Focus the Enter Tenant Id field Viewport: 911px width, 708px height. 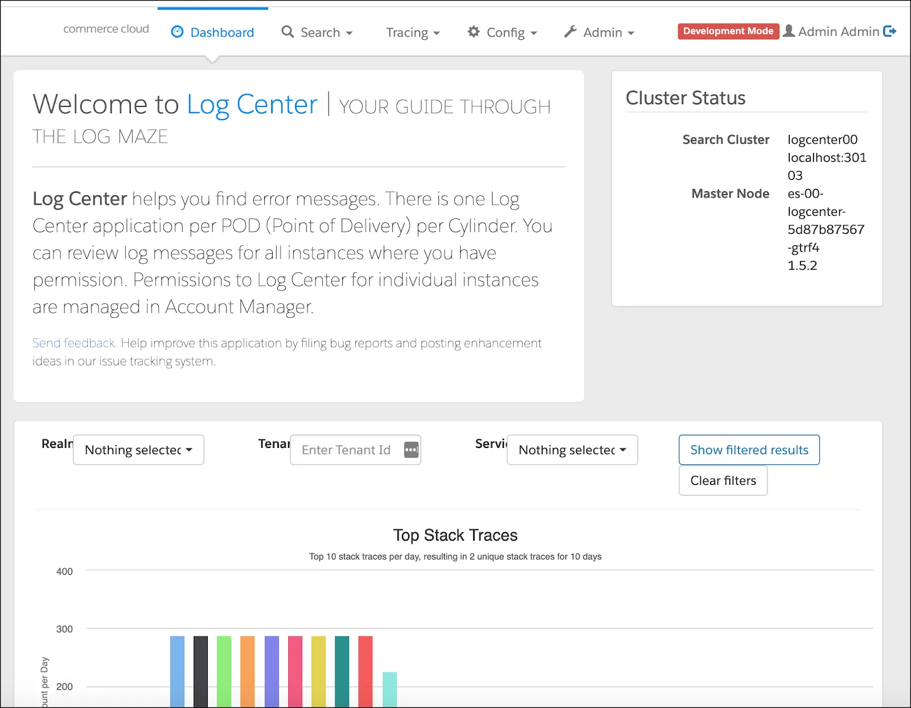[x=355, y=450]
